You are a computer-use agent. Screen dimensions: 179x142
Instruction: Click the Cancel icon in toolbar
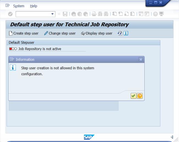[86, 14]
